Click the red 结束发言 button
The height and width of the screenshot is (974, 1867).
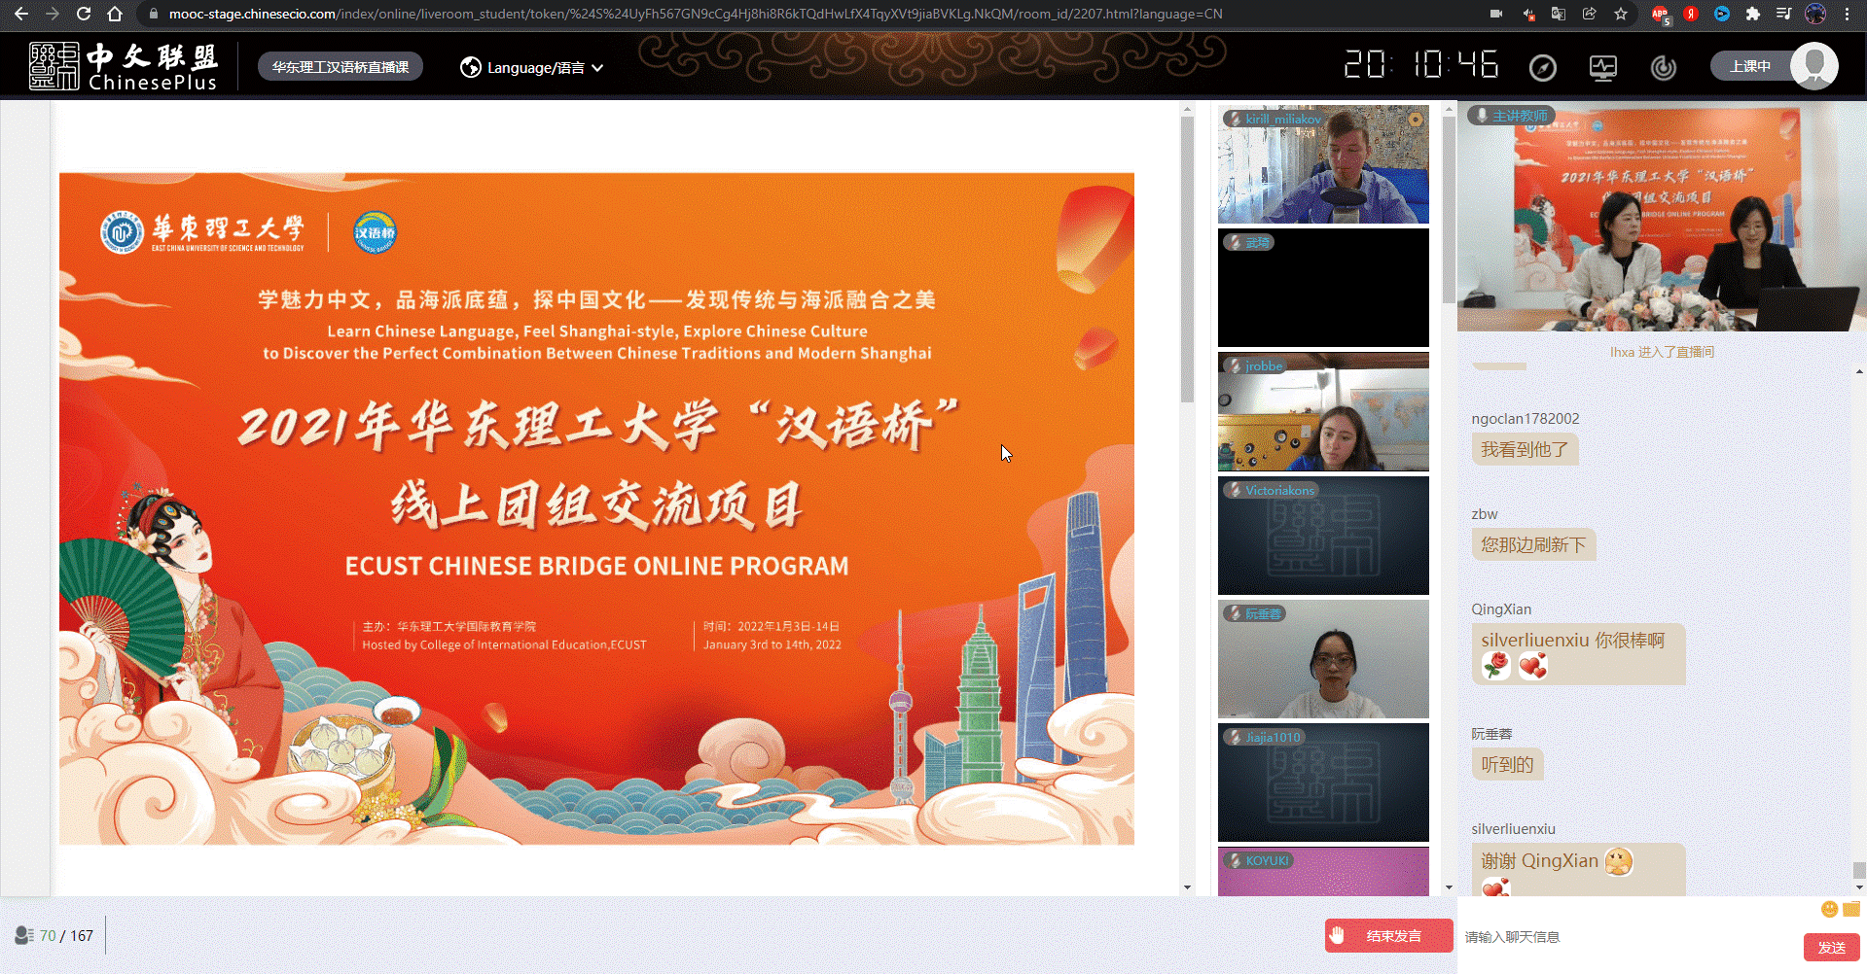pos(1388,936)
